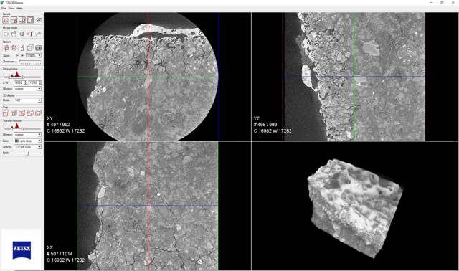Choose the single 3D view layout icon

coord(30,20)
